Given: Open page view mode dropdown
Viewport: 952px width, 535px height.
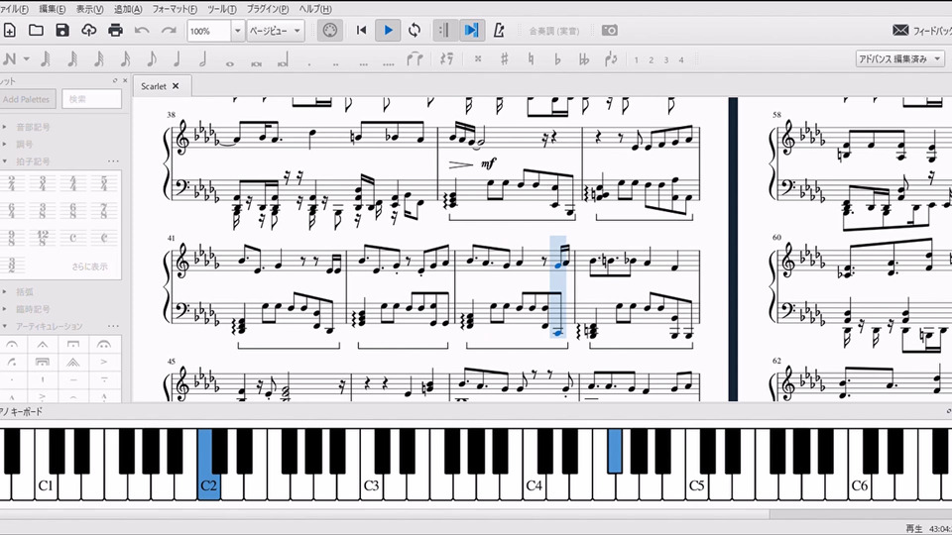Looking at the screenshot, I should [275, 31].
